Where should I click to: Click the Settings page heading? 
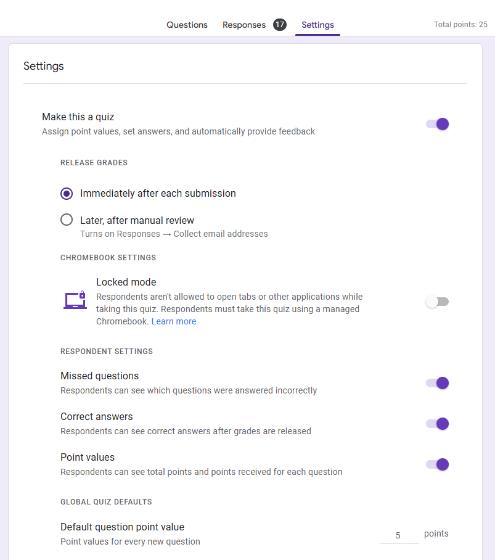(43, 66)
